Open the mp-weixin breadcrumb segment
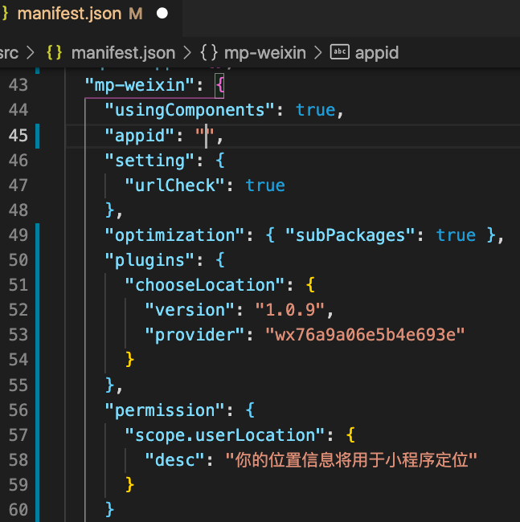Screen dimensions: 520x522 pos(265,53)
